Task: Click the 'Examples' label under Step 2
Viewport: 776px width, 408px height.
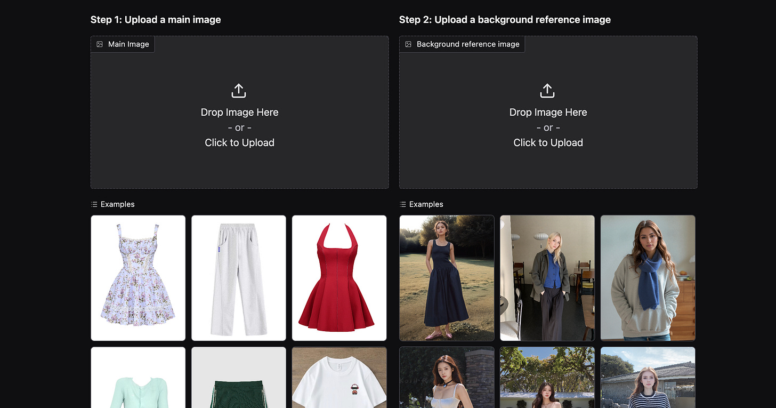Action: pyautogui.click(x=426, y=204)
